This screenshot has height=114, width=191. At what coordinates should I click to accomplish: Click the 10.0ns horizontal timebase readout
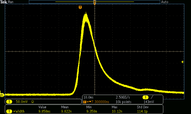88,97
